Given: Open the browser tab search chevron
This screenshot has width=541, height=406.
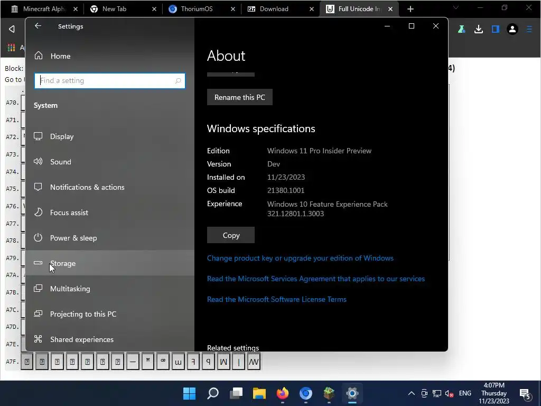Looking at the screenshot, I should (456, 7).
